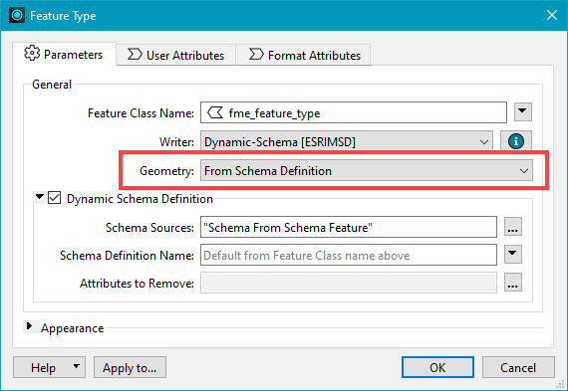Open the Geometry dropdown
The image size is (568, 391).
[367, 170]
